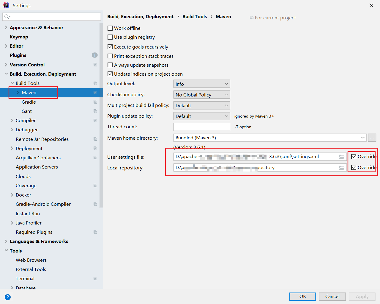Open folder browser for User settings file
The width and height of the screenshot is (380, 304).
click(x=342, y=157)
